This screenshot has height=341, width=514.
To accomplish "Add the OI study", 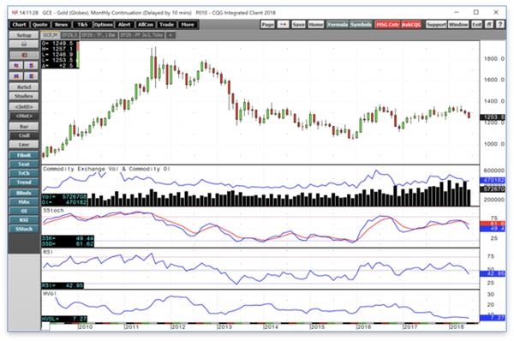I will click(x=24, y=211).
